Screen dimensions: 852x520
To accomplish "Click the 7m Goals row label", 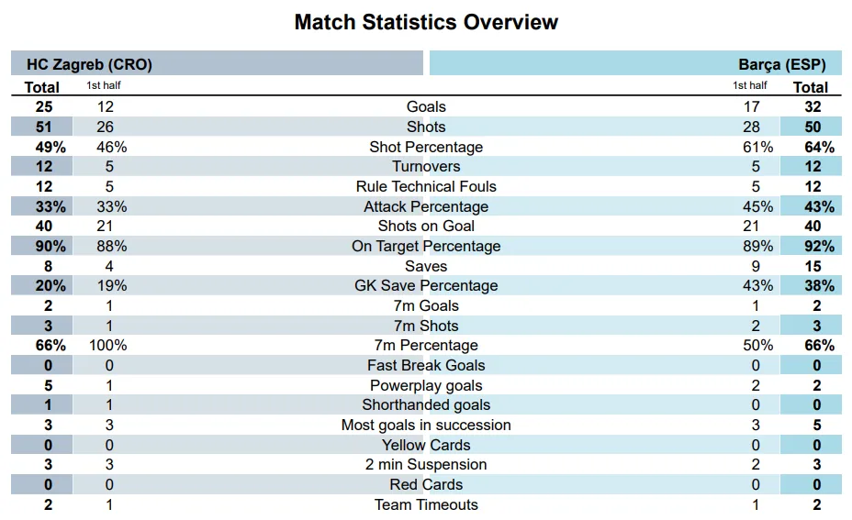I will [x=426, y=305].
